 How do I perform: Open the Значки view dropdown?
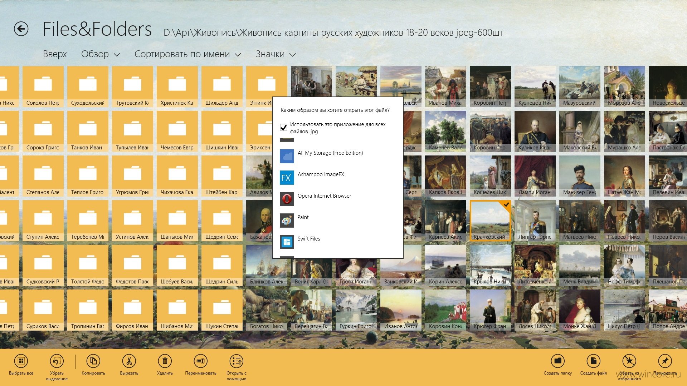(x=276, y=54)
